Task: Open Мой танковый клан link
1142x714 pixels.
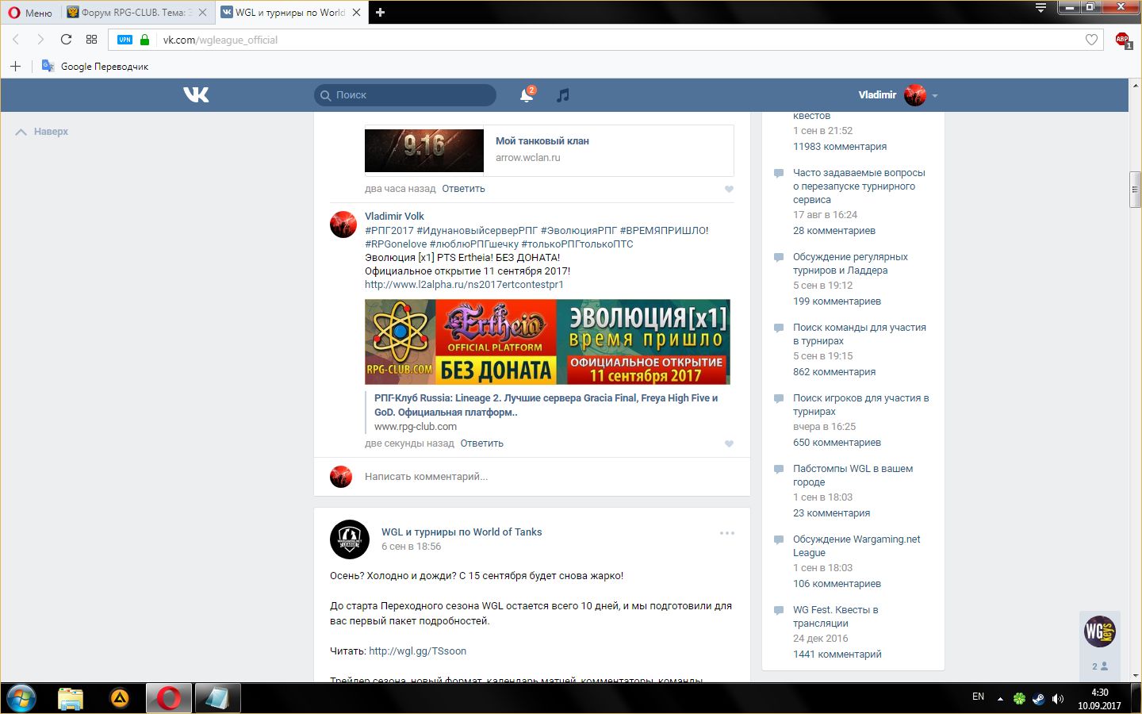Action: (542, 141)
